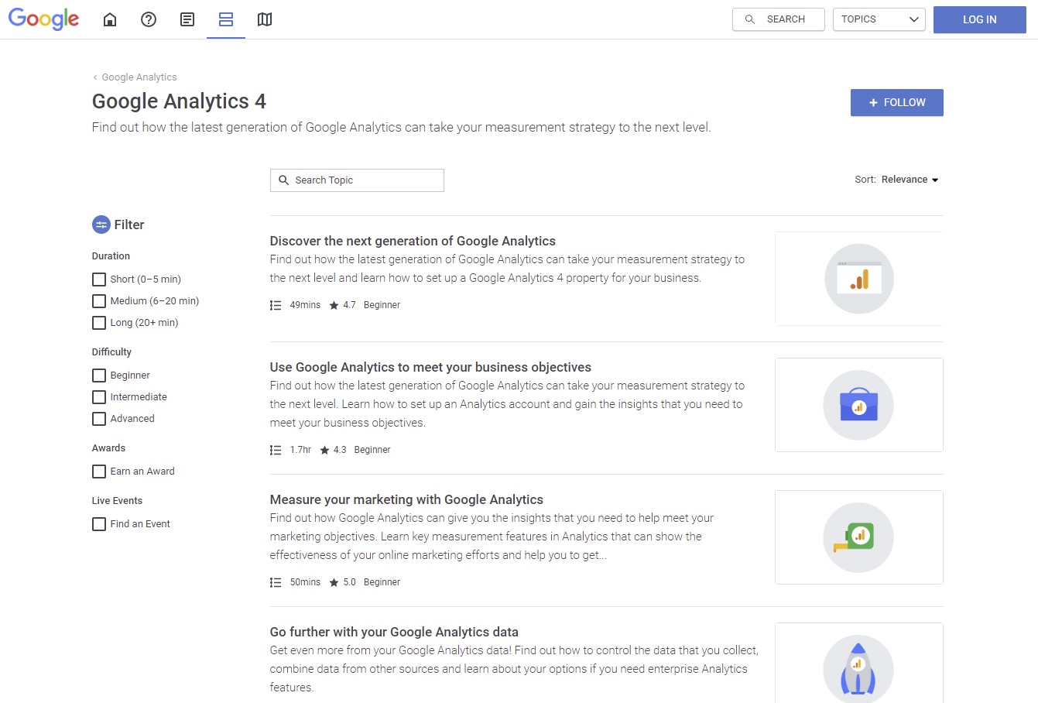Open Discover the next generation of Google Analytics
Screen dimensions: 1038x703
[x=413, y=241]
